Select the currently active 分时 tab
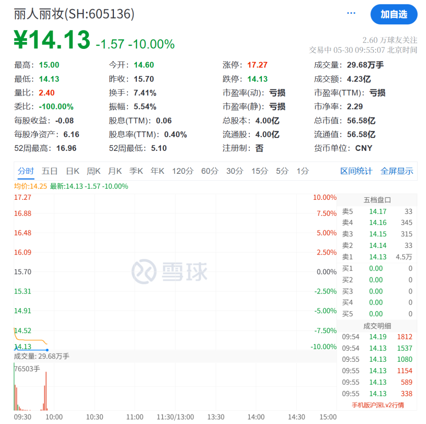Screen dimensions: 426x424 [26, 171]
